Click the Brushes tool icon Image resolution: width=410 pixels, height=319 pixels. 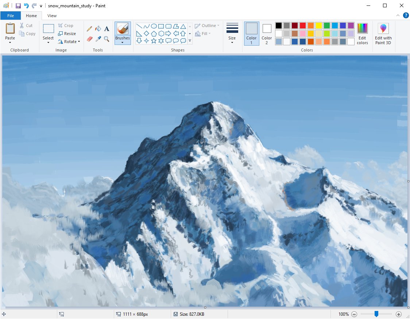pyautogui.click(x=123, y=28)
